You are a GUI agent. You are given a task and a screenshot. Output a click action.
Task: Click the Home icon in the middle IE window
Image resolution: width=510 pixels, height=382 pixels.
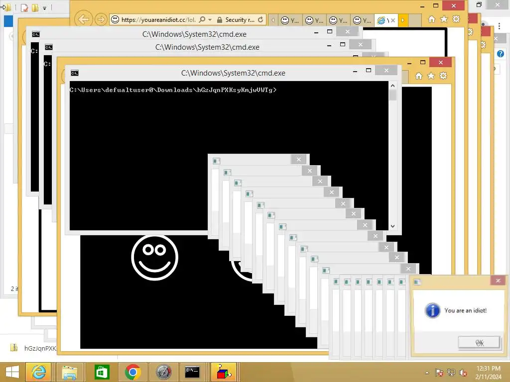[418, 76]
